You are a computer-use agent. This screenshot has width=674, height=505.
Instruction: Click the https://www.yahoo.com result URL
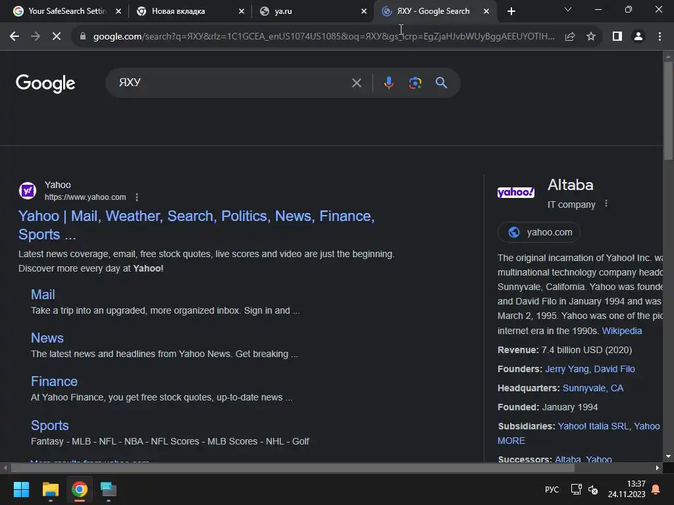pos(85,197)
